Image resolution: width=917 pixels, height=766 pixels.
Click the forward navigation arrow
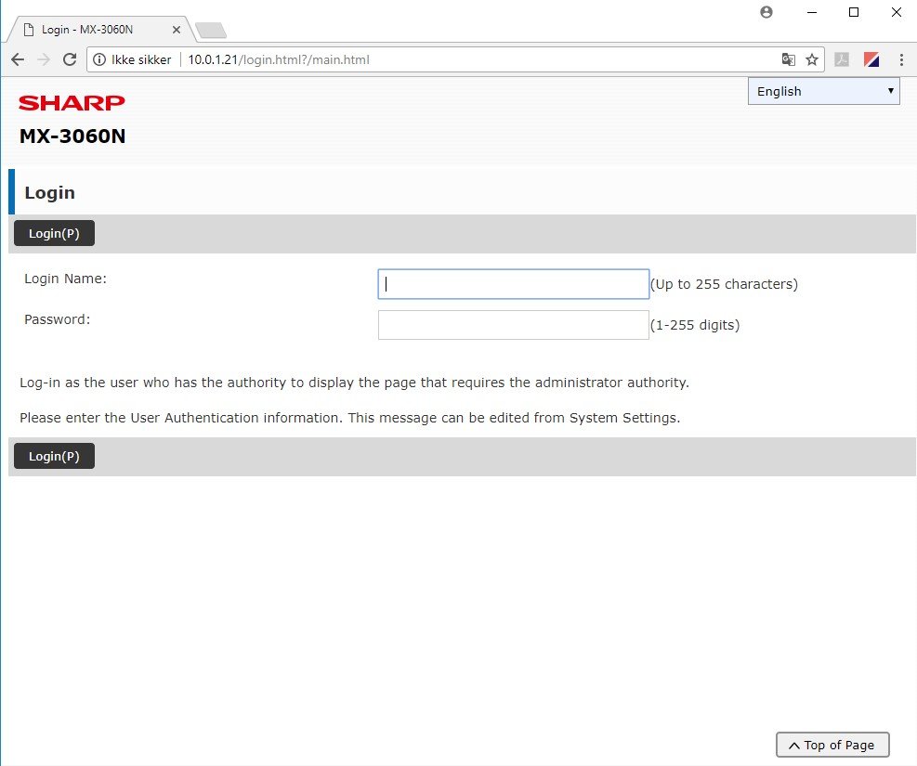pyautogui.click(x=44, y=59)
